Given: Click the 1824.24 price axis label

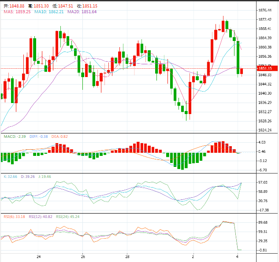Looking at the screenshot, I should (x=265, y=130).
